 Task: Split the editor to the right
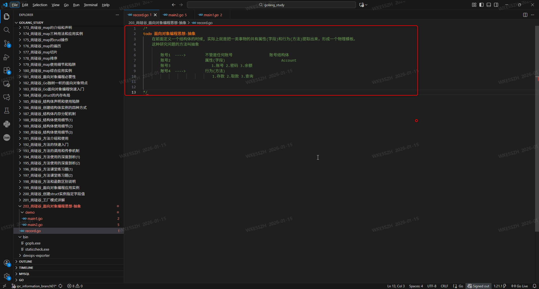(x=525, y=15)
